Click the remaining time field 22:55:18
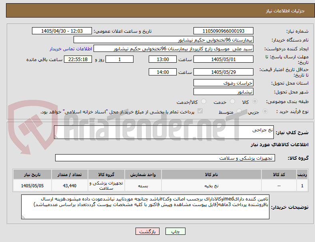315x242 pixels. coord(78,60)
